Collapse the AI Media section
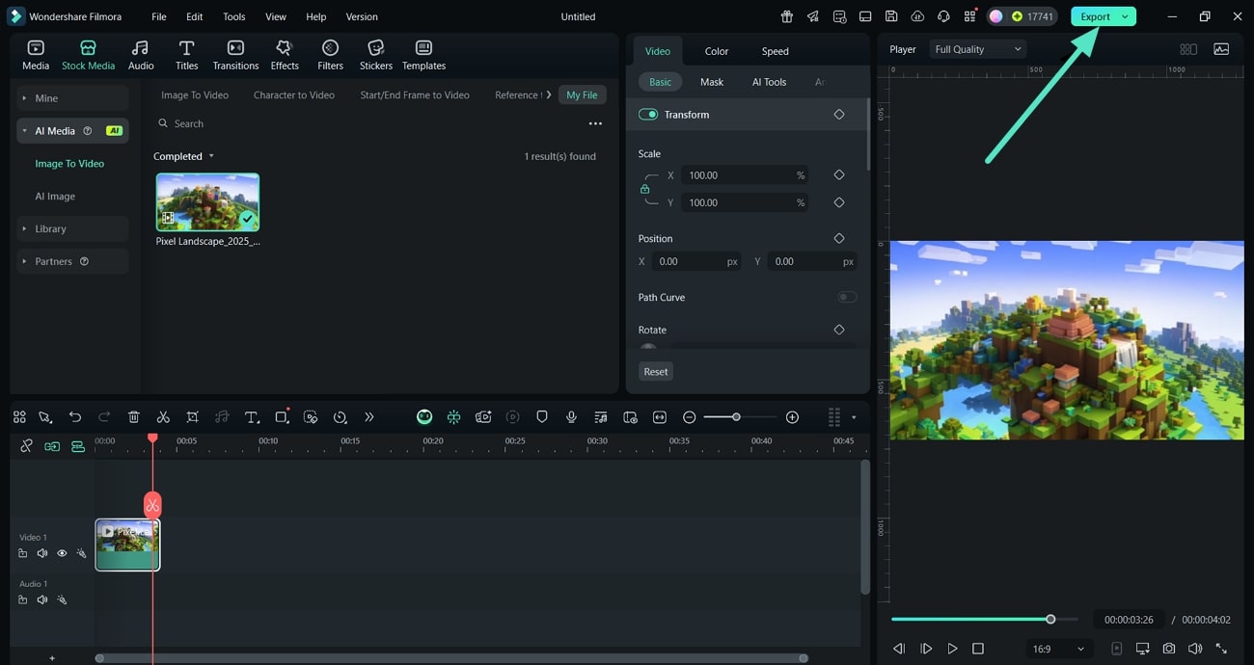Screen dimensions: 1254x665 (72, 131)
